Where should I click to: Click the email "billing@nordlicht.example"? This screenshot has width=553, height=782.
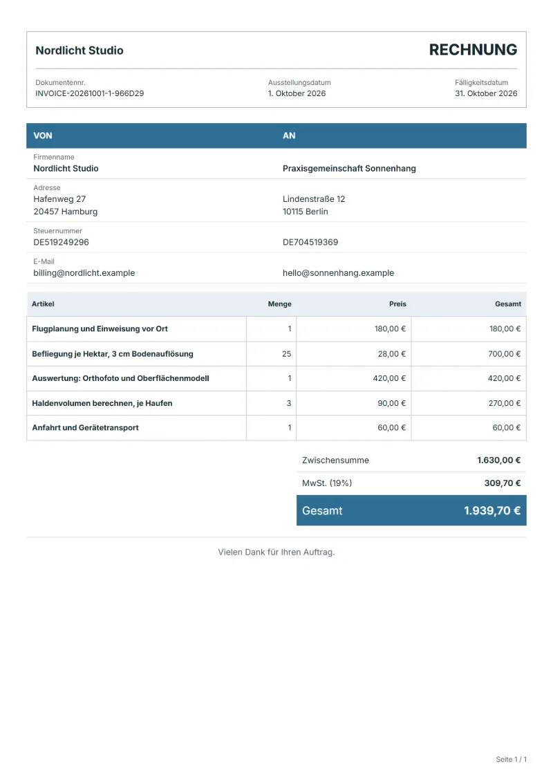pos(84,273)
